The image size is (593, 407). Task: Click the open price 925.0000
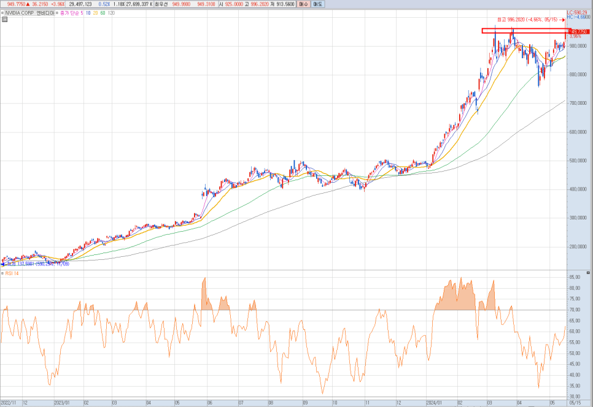pyautogui.click(x=234, y=4)
